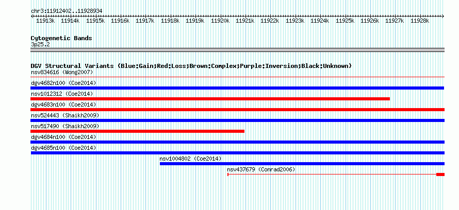Click the 11926k ruler tick label
This screenshot has height=210, width=459.
(x=370, y=21)
